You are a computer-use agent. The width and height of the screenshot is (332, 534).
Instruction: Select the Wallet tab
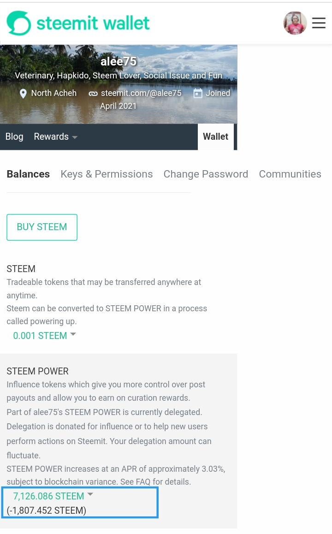point(215,136)
